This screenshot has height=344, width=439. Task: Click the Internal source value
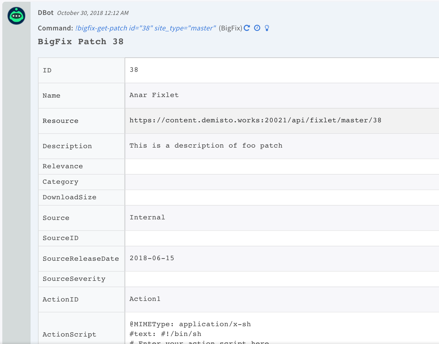[147, 217]
